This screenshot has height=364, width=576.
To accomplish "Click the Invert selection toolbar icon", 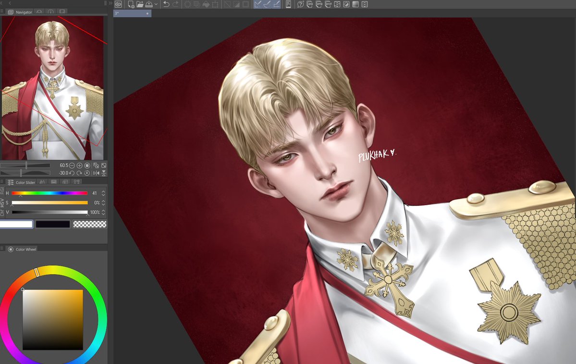I will [236, 4].
